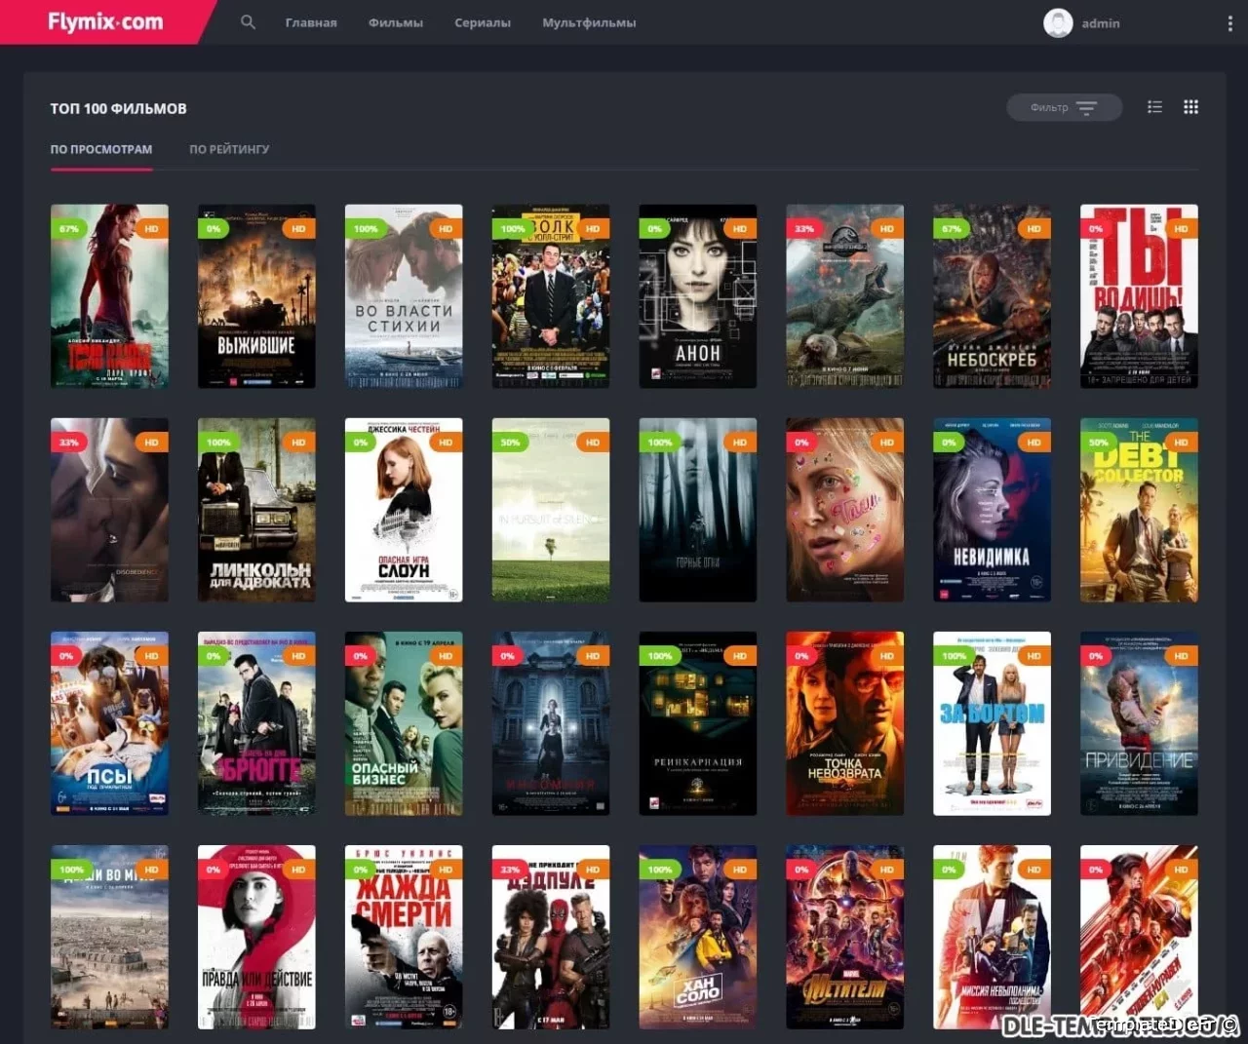The height and width of the screenshot is (1044, 1248).
Task: Switch to grid view layout
Action: [1190, 107]
